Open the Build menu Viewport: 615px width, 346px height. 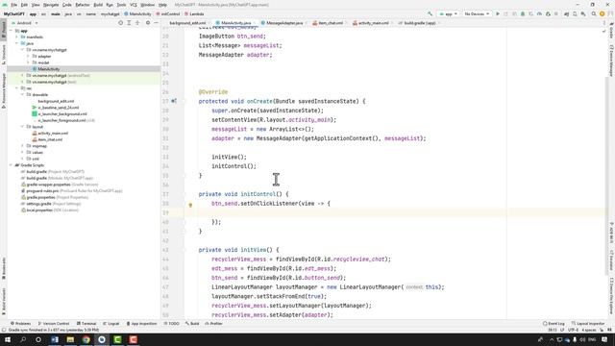[98, 5]
